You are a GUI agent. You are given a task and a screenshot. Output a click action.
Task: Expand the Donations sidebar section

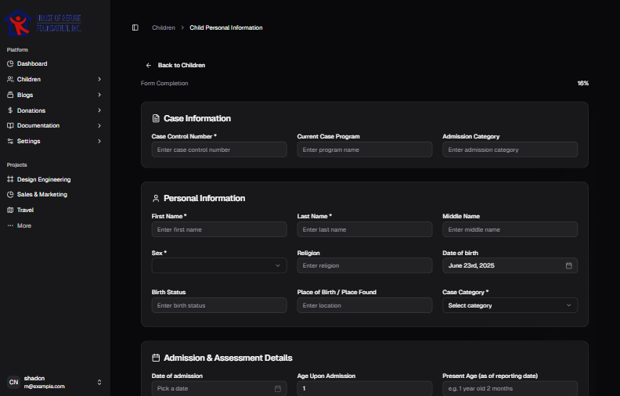click(99, 110)
